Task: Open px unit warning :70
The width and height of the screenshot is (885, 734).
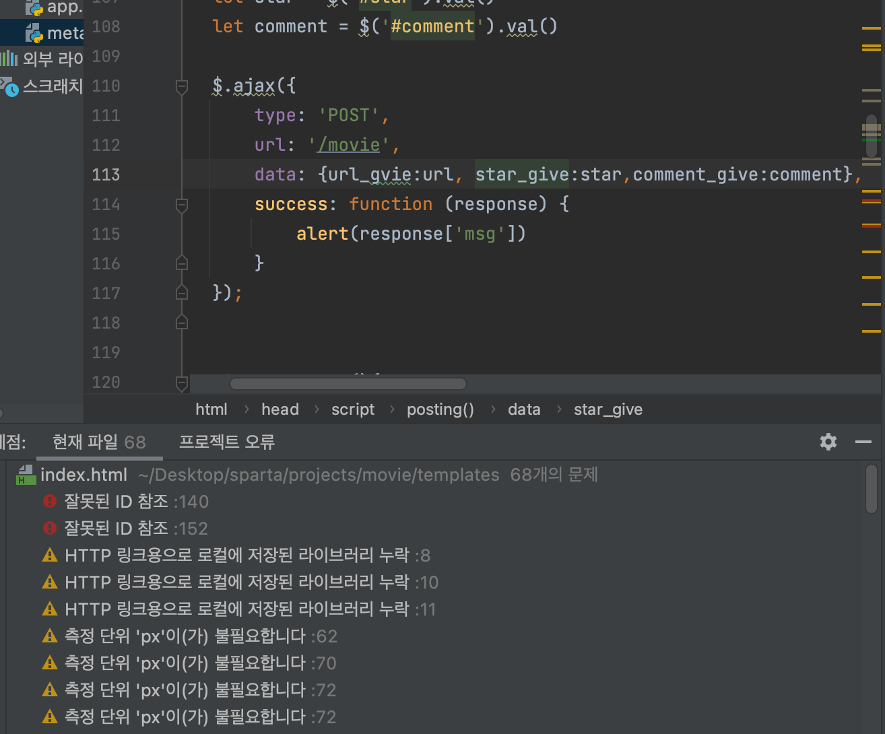Action: pyautogui.click(x=434, y=663)
